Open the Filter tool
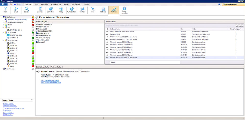This screenshot has height=120, width=245. [x=5, y=10]
